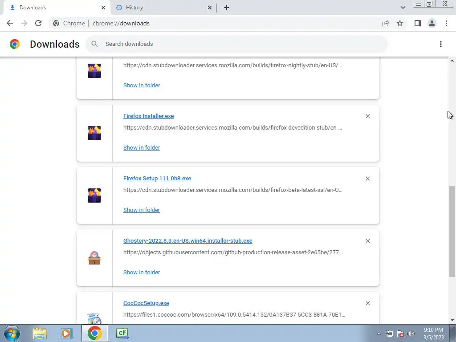Share this page using share icon

[x=386, y=23]
